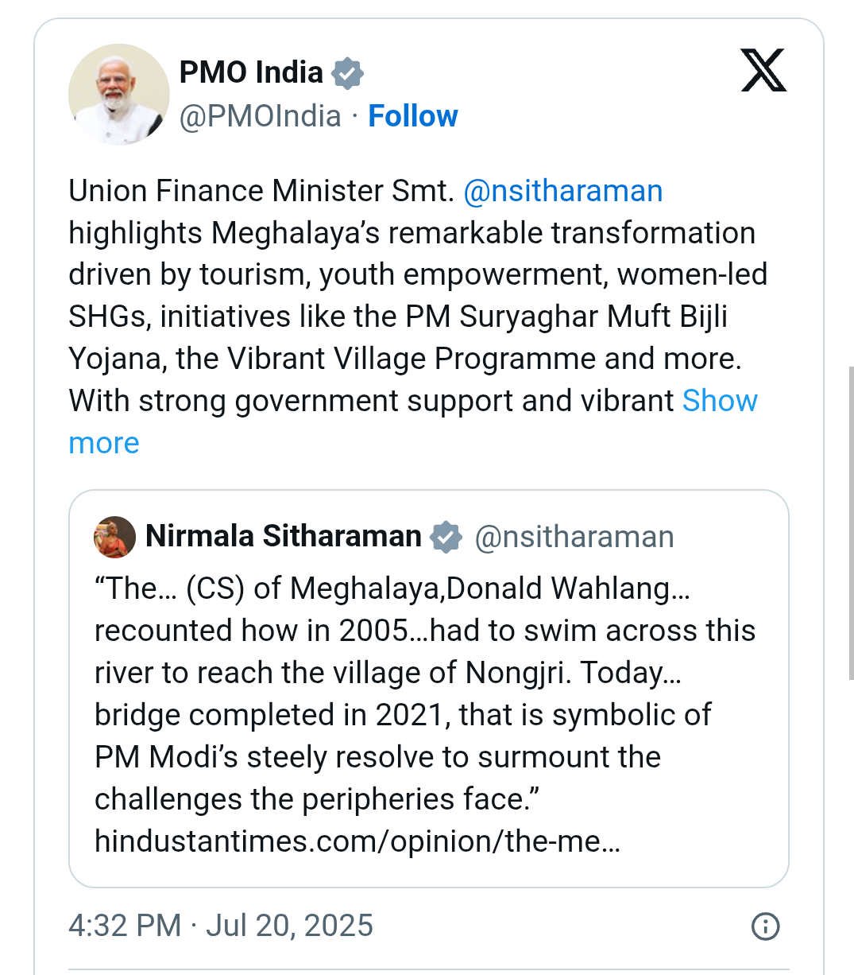Open the 4:32 PM Jul 20, 2025 timestamp
Viewport: 854px width, 975px height.
pos(221,926)
